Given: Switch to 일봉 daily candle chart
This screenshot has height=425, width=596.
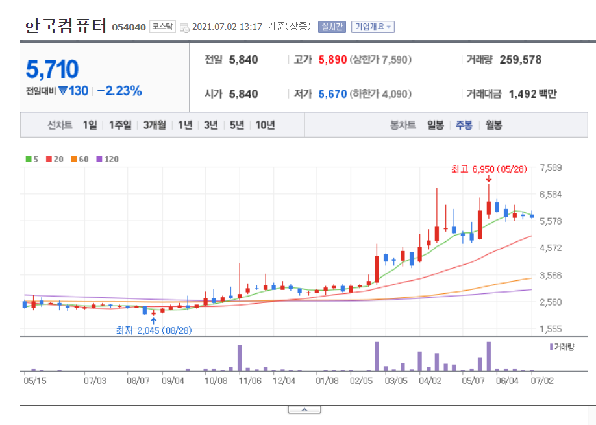Looking at the screenshot, I should [x=436, y=125].
